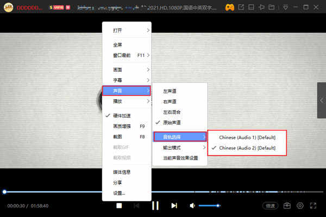Screen dimensions: 326x217
Task: Enter fullscreen with the bottom-right expand icon
Action: coord(313,206)
